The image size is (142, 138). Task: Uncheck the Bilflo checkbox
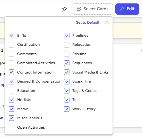point(11,36)
